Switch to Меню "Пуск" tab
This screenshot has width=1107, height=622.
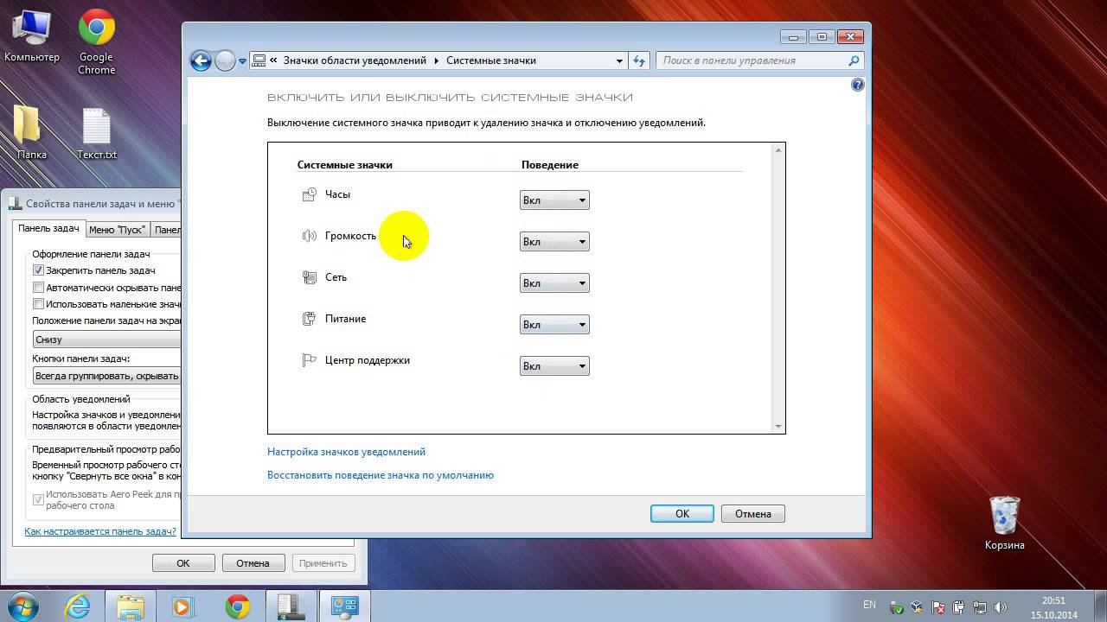click(117, 230)
